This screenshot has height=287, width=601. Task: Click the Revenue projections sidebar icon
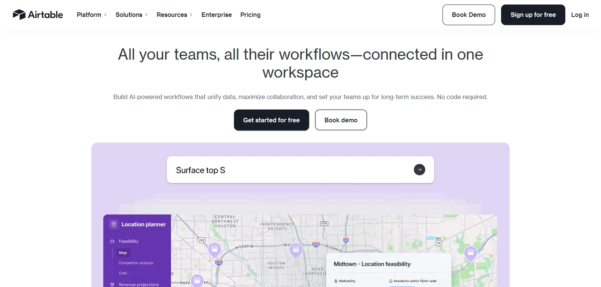click(x=112, y=285)
